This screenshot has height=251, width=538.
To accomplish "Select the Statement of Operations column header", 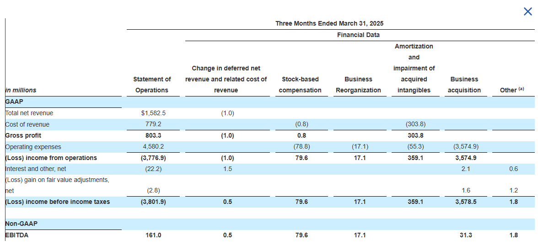I will (x=152, y=85).
